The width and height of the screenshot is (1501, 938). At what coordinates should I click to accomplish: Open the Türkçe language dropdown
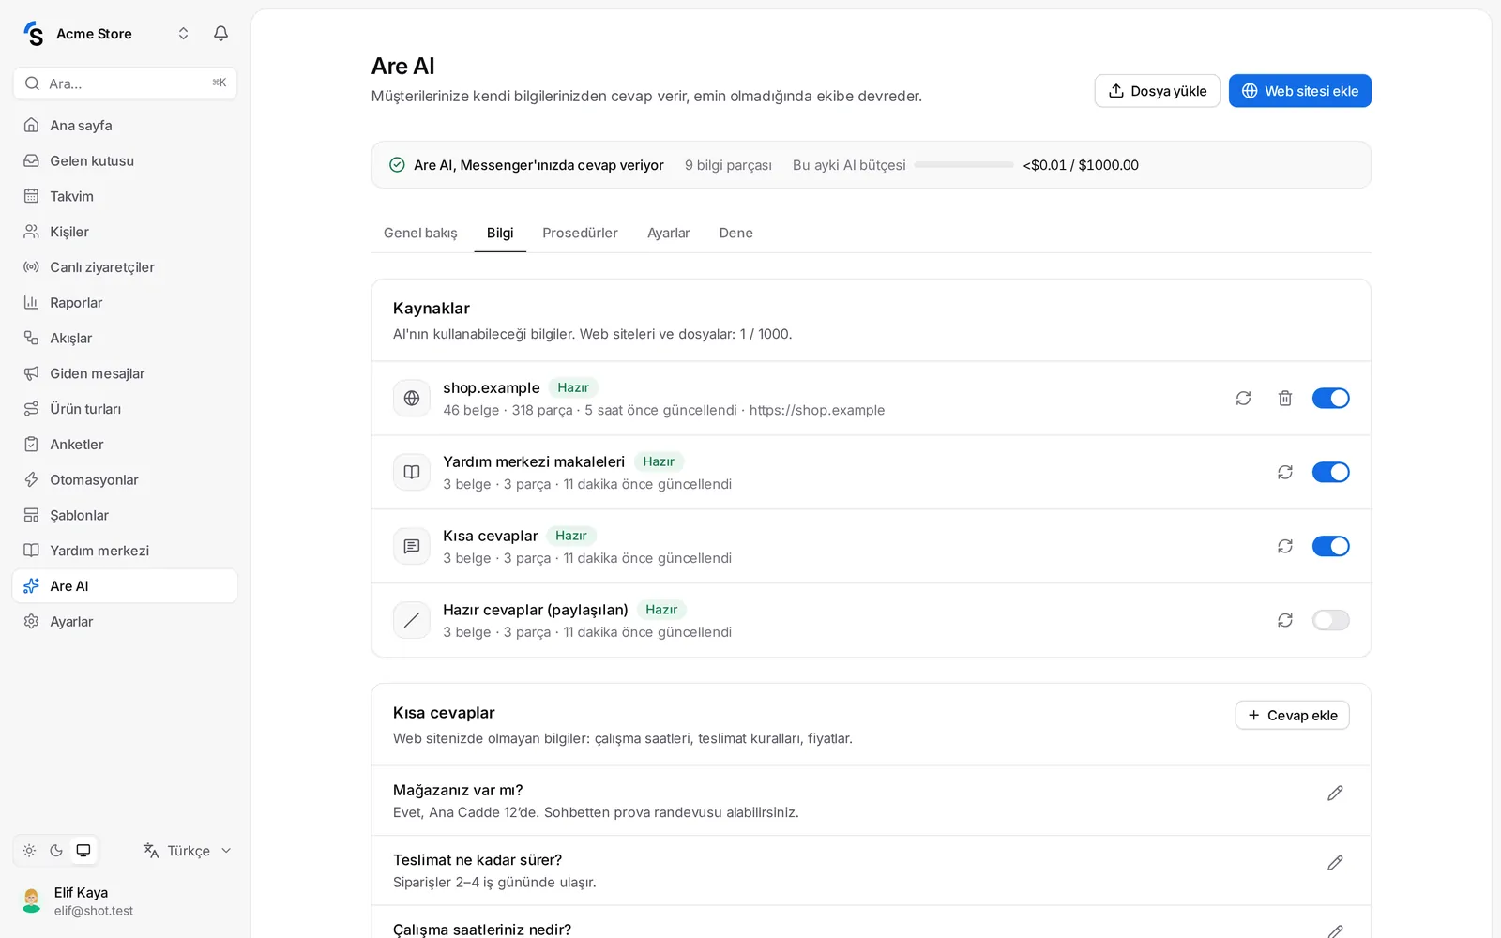[x=188, y=851]
